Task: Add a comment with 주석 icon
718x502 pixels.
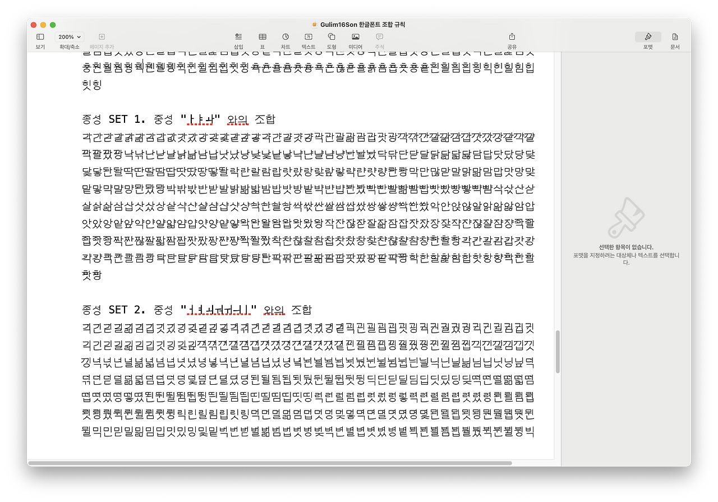Action: (379, 37)
